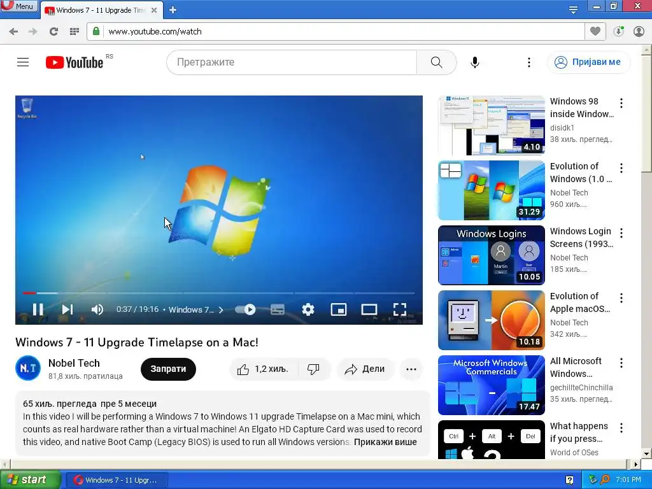The image size is (652, 489).
Task: Switch to theater mode
Action: tap(369, 309)
